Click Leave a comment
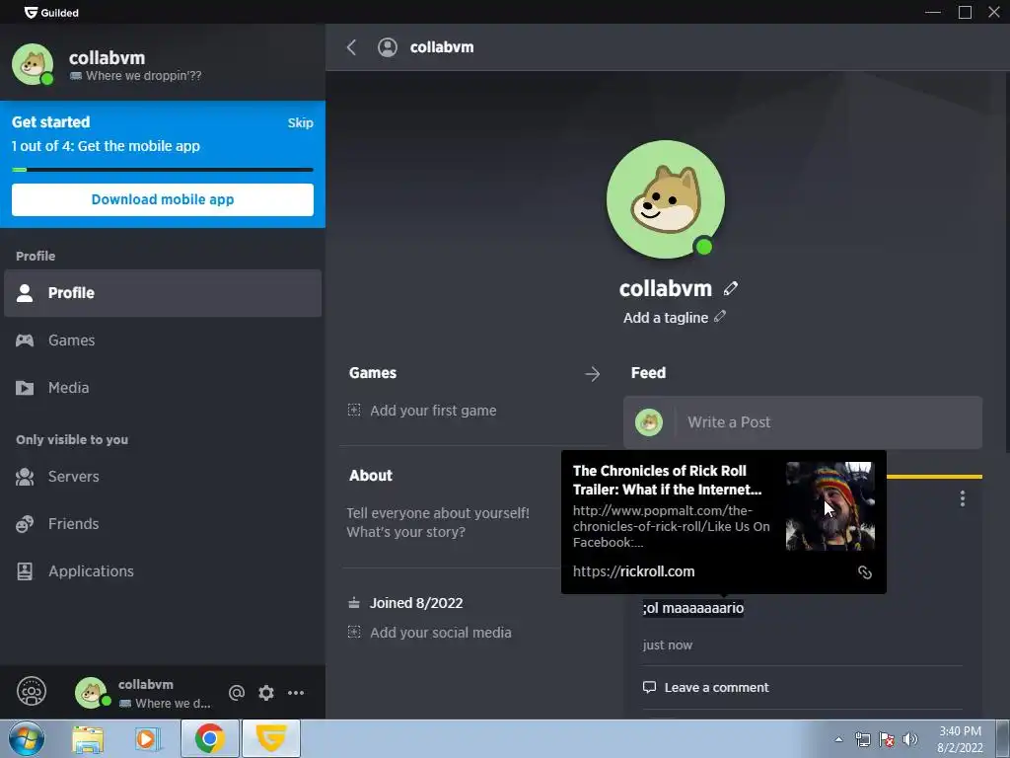This screenshot has height=758, width=1010. click(716, 688)
